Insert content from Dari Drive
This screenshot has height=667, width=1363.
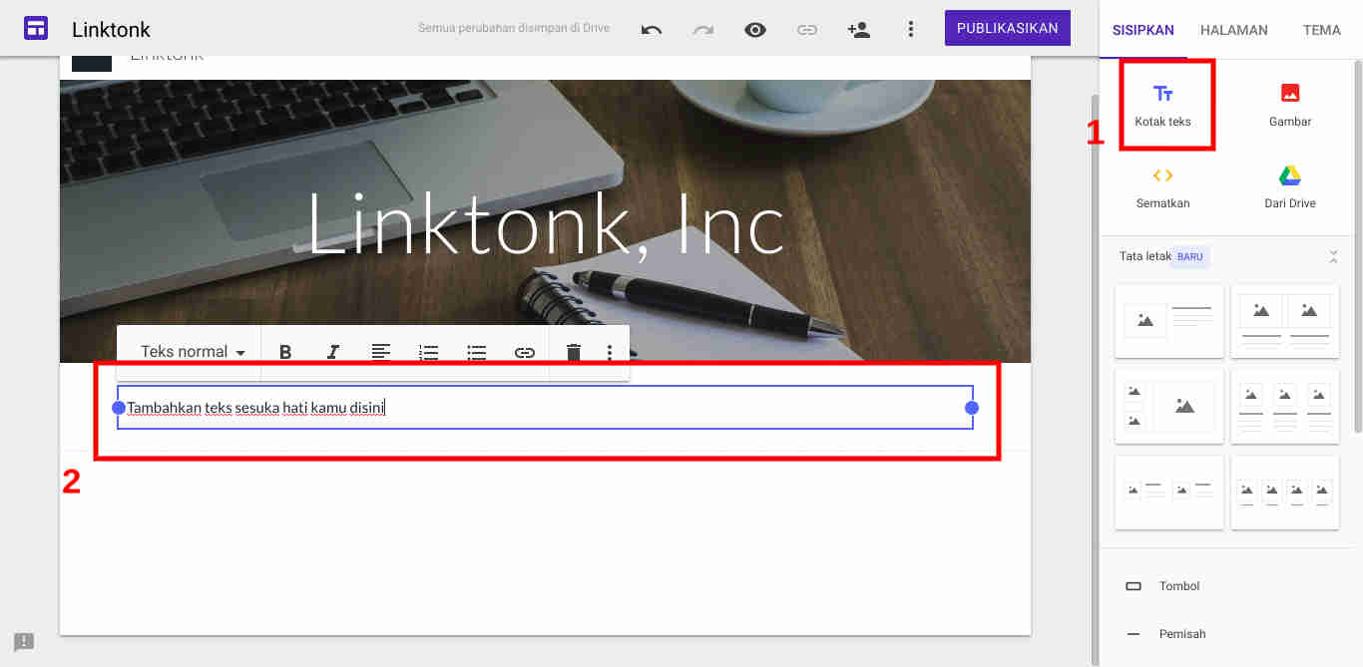(1289, 185)
